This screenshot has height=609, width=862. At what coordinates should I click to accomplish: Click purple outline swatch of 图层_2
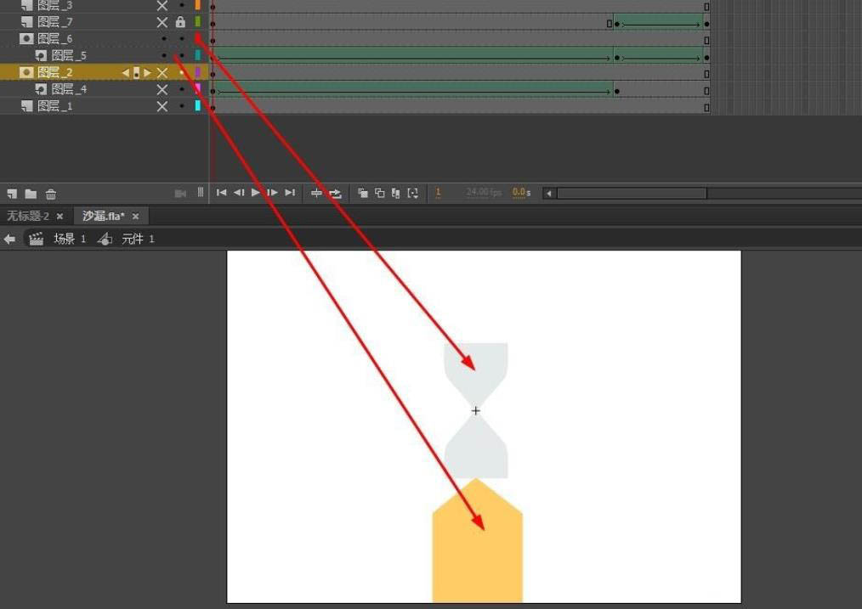197,72
